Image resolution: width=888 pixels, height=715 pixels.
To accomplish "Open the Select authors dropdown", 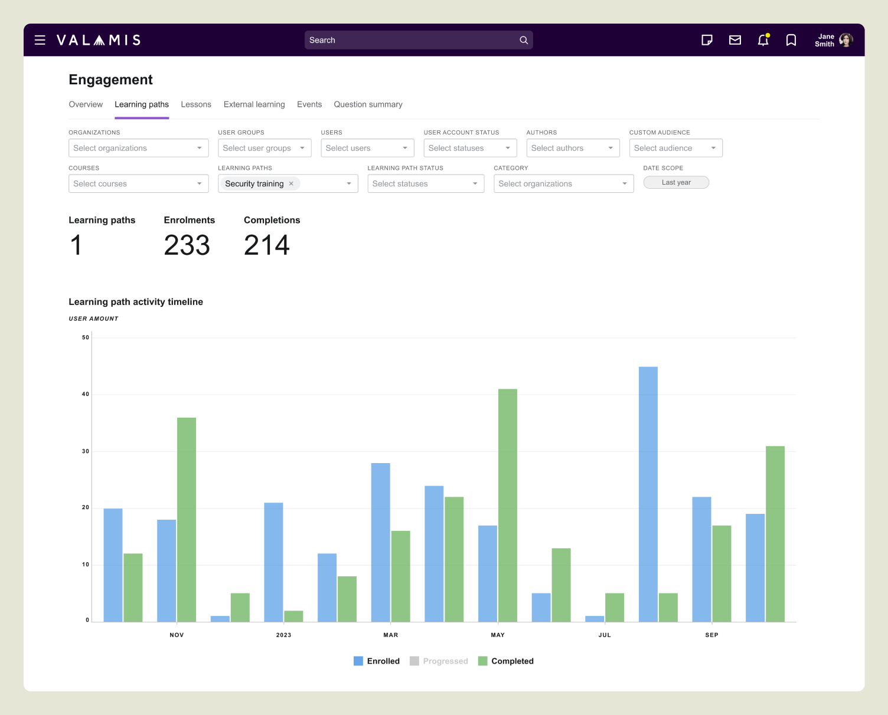I will click(x=573, y=148).
